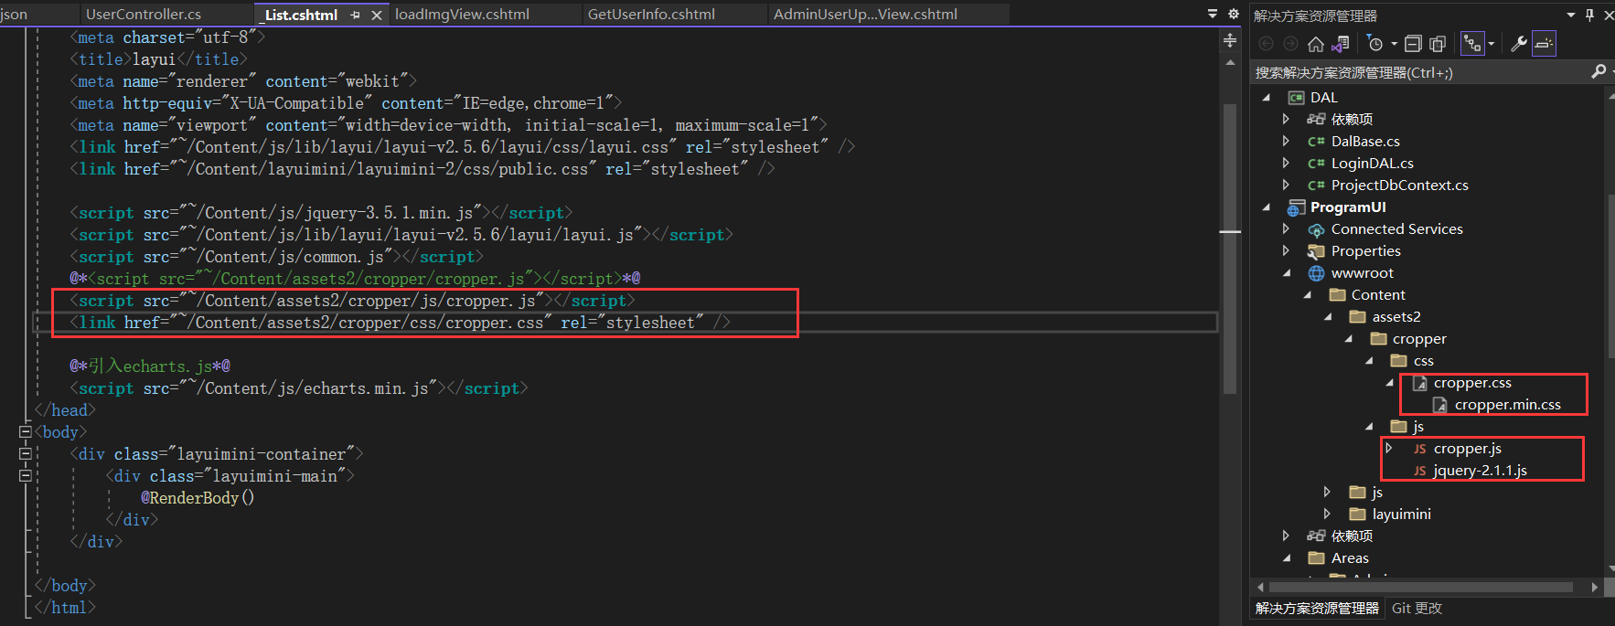Select jquery-2.1.1.js file
Viewport: 1615px width, 626px height.
1480,470
